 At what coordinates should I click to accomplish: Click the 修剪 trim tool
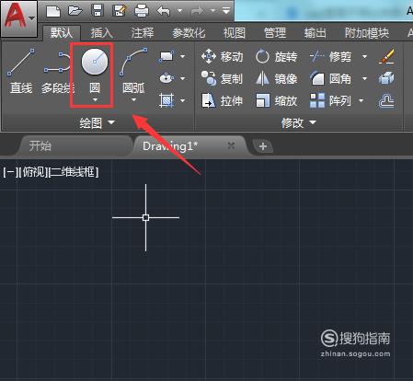[x=330, y=57]
